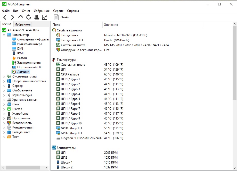
Task: Select the DMI tree item
Action: [x=20, y=49]
